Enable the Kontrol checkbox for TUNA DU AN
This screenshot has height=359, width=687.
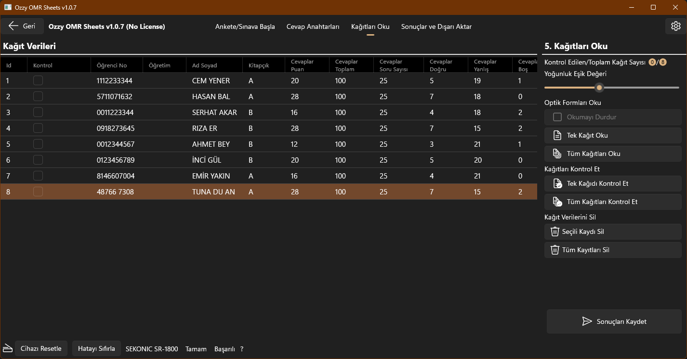click(x=38, y=192)
